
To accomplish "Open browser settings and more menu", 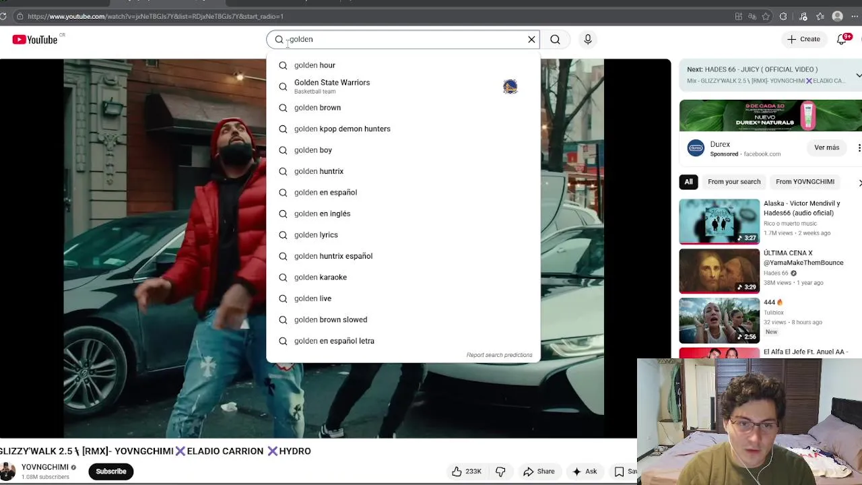I will pos(856,16).
